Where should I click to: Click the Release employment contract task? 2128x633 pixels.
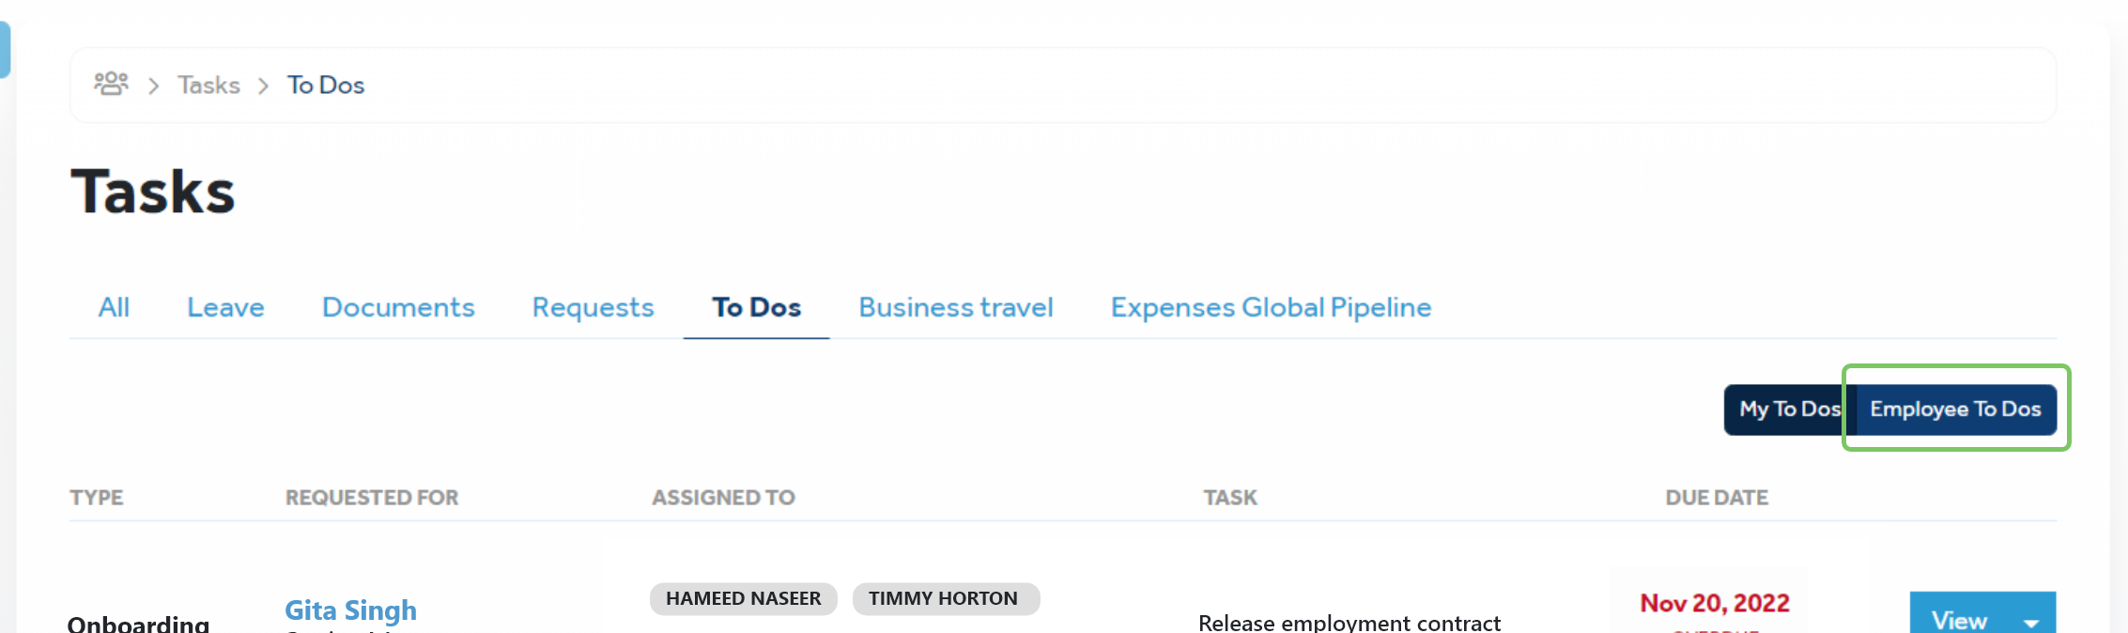point(1349,622)
